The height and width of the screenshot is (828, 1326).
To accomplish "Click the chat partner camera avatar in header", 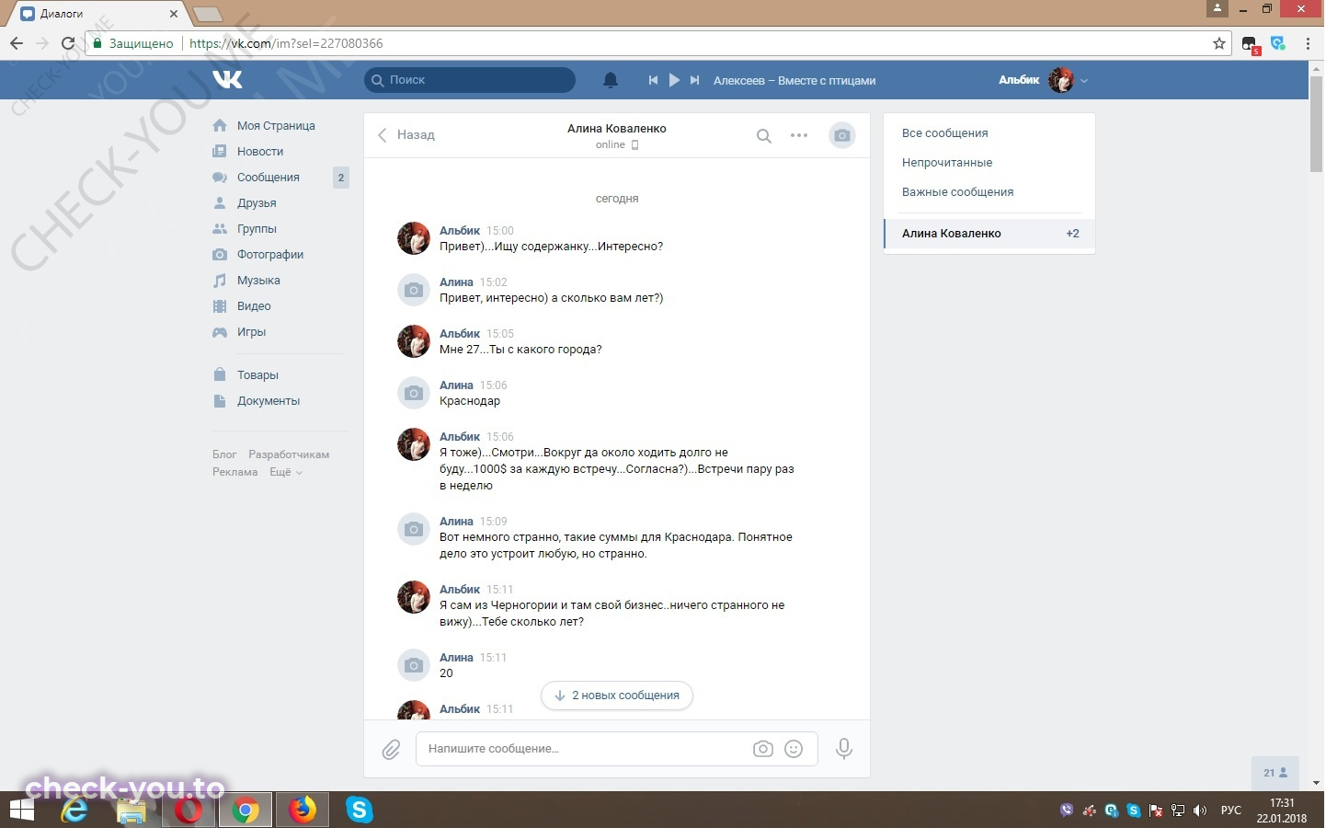I will click(842, 135).
